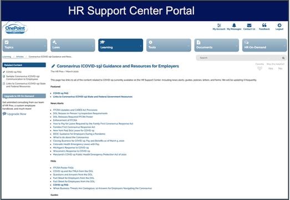This screenshot has height=200, width=290.
Task: Go to Learning in the breadcrumb
Action: pyautogui.click(x=7, y=57)
